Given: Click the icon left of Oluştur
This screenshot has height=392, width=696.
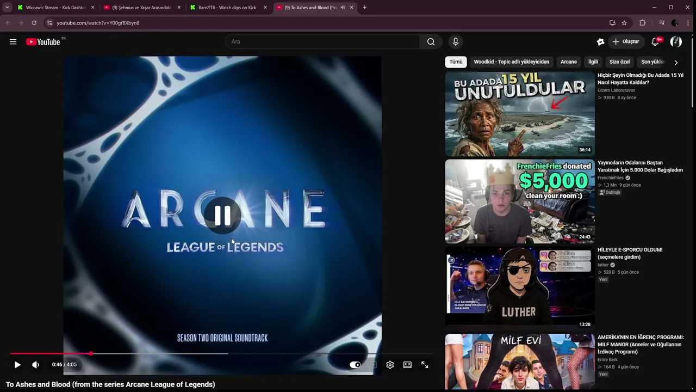Looking at the screenshot, I should [x=600, y=42].
